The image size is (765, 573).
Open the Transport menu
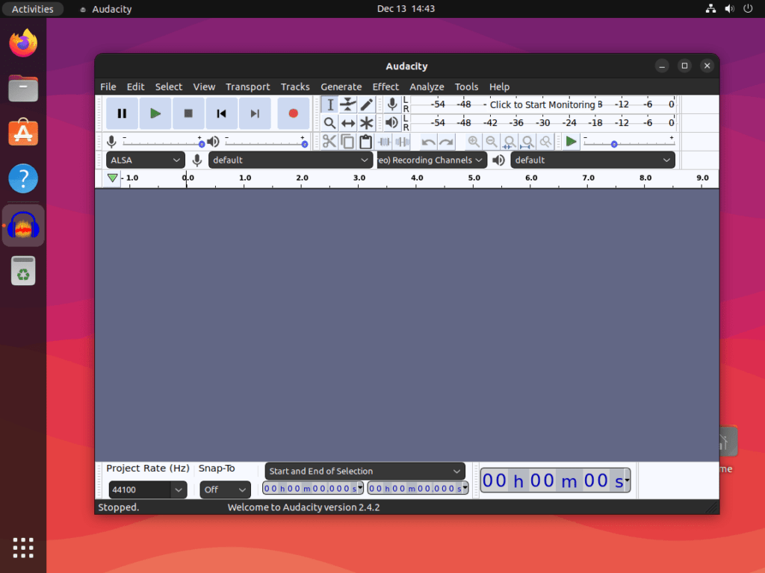point(247,87)
